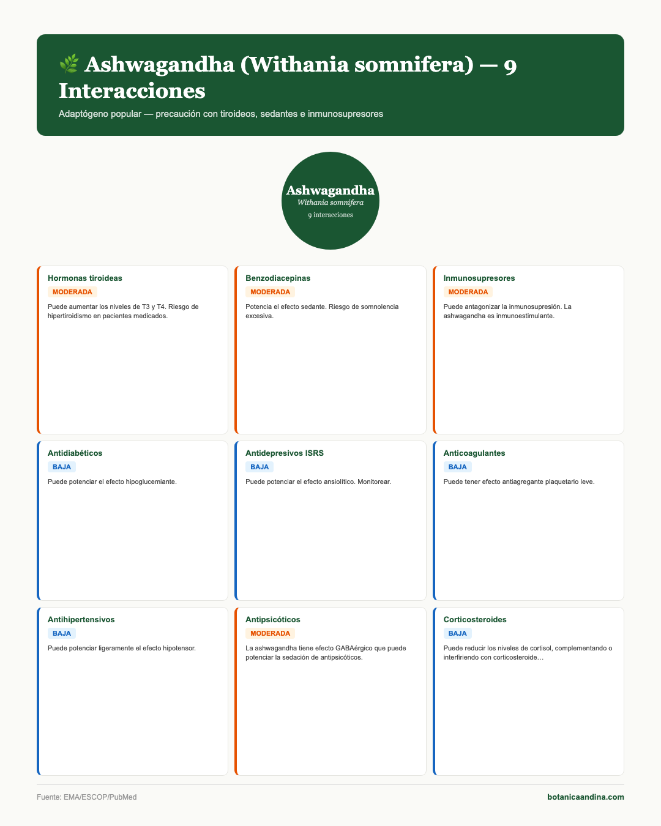Click the MODERADA badge on Hormonas tiroideas

click(x=72, y=292)
